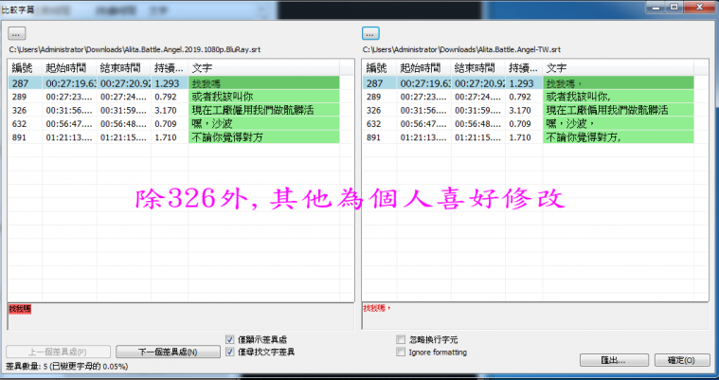Close the compare subtitles window
This screenshot has height=380, width=719.
coord(700,7)
